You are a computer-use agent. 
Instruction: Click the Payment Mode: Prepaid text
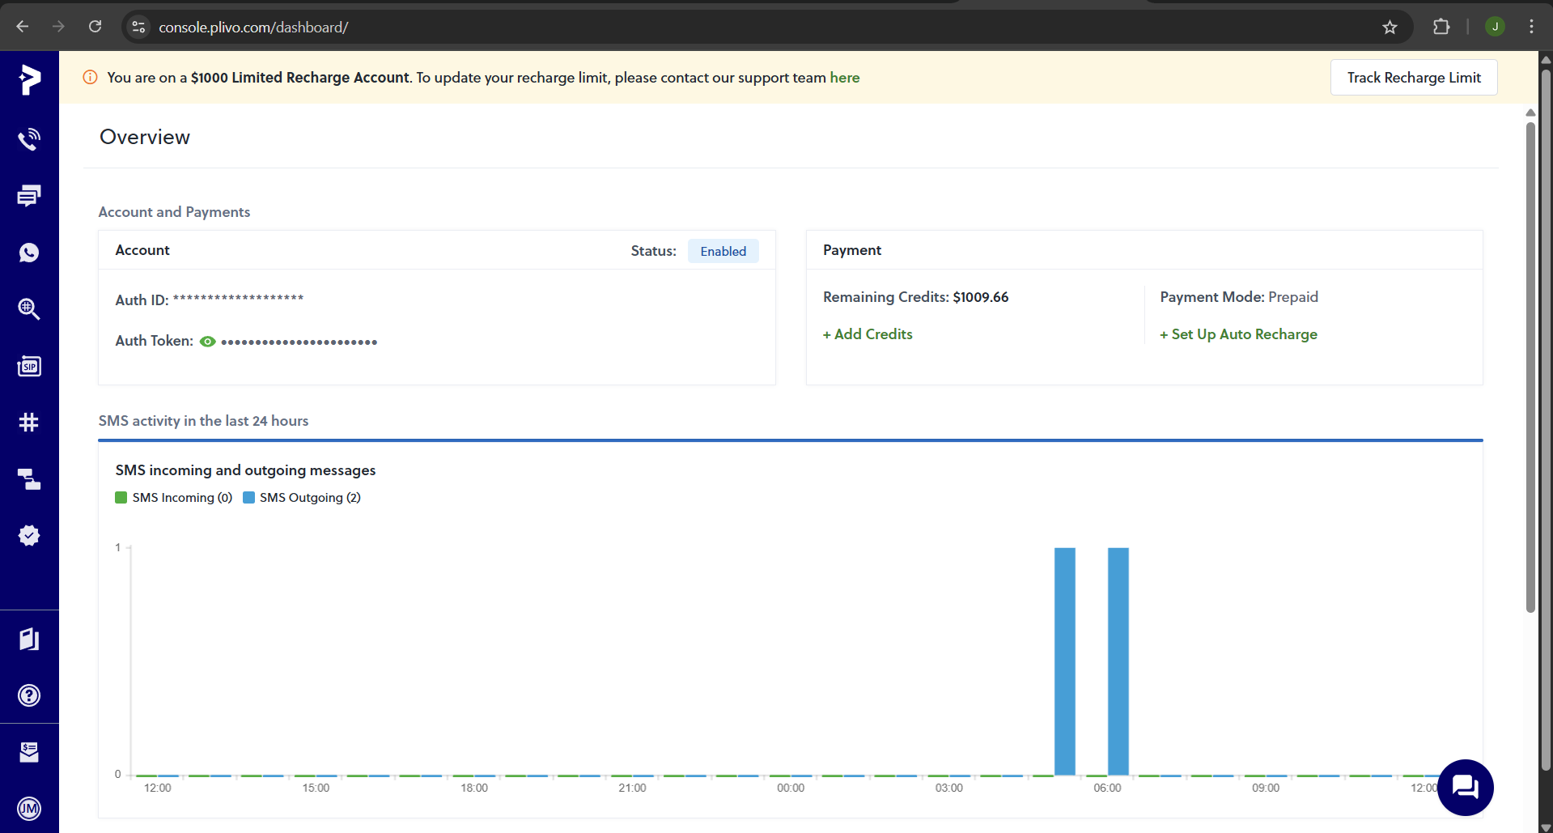(1239, 297)
